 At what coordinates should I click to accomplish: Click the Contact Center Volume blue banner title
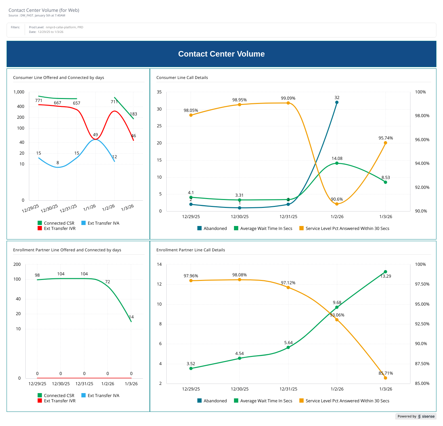tap(221, 54)
